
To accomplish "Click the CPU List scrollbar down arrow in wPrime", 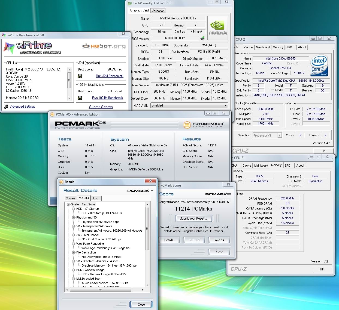I will coord(69,98).
